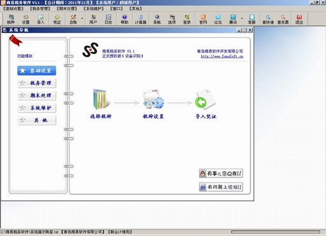Open the 税务管理 menu in menu bar
326x236 pixels.
click(x=40, y=9)
